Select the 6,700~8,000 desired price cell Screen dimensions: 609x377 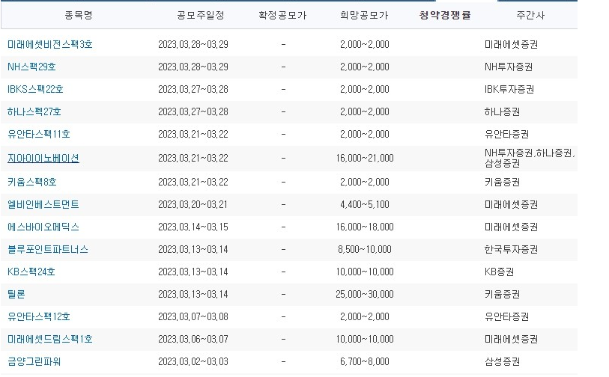[365, 362]
